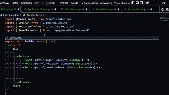Click '../paginas/ResetPassword' import path
The width and height of the screenshot is (169, 95).
pos(70,30)
